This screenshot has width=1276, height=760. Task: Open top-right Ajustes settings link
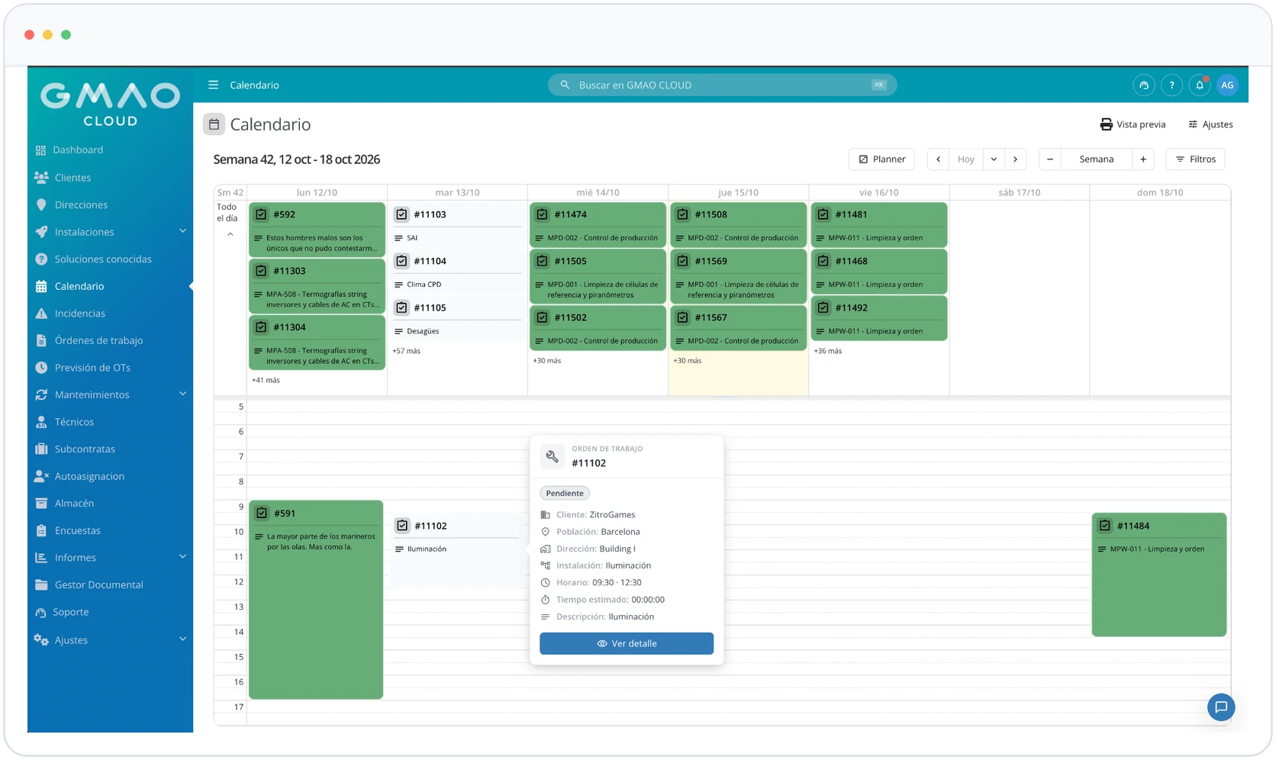(1210, 124)
